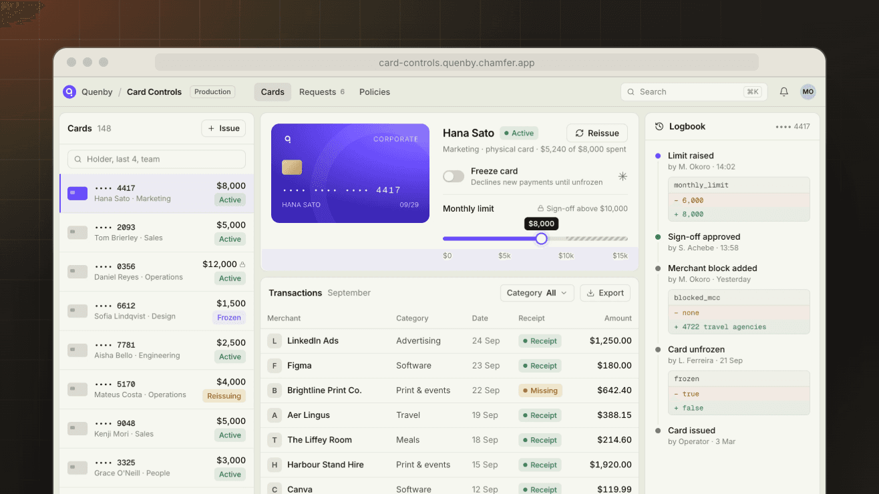This screenshot has width=879, height=494.
Task: Click the A avatar for Aer Lingus
Action: [x=274, y=415]
